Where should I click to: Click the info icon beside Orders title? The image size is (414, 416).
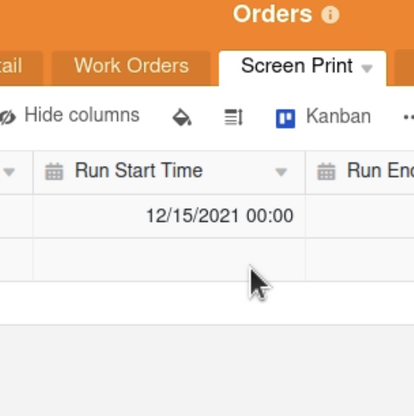[x=330, y=15]
